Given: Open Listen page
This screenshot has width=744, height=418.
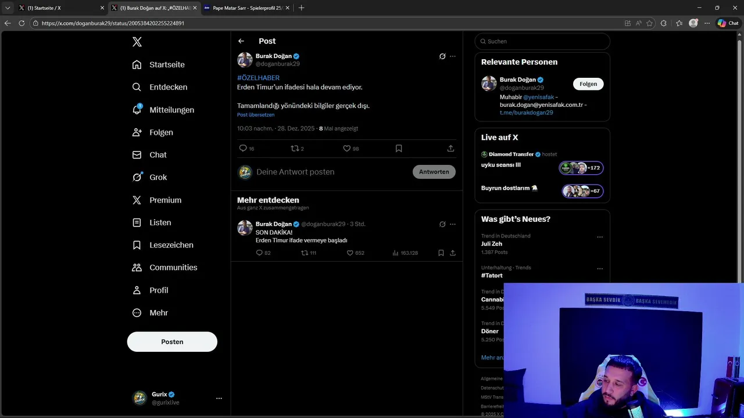Looking at the screenshot, I should click(151, 222).
